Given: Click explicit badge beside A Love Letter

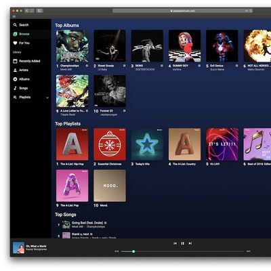Looking at the screenshot, I should [87, 111].
